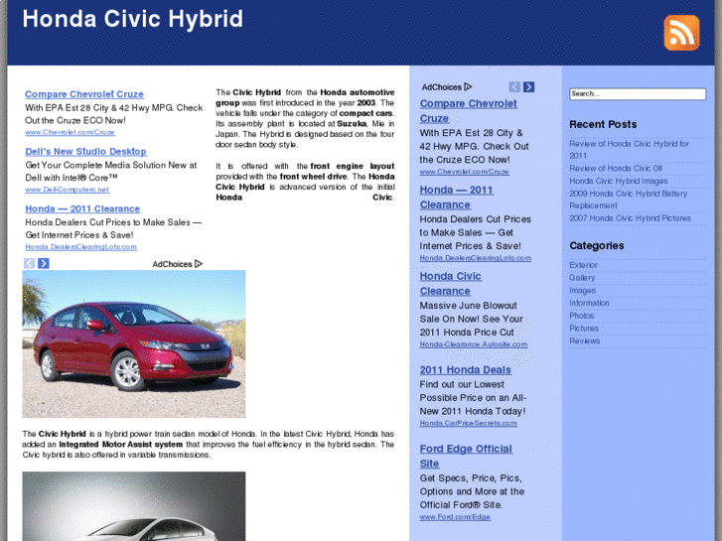This screenshot has height=541, width=722.
Task: Open www.Chevrolet.com/Cruze URL in main content ad
Action: click(x=70, y=132)
